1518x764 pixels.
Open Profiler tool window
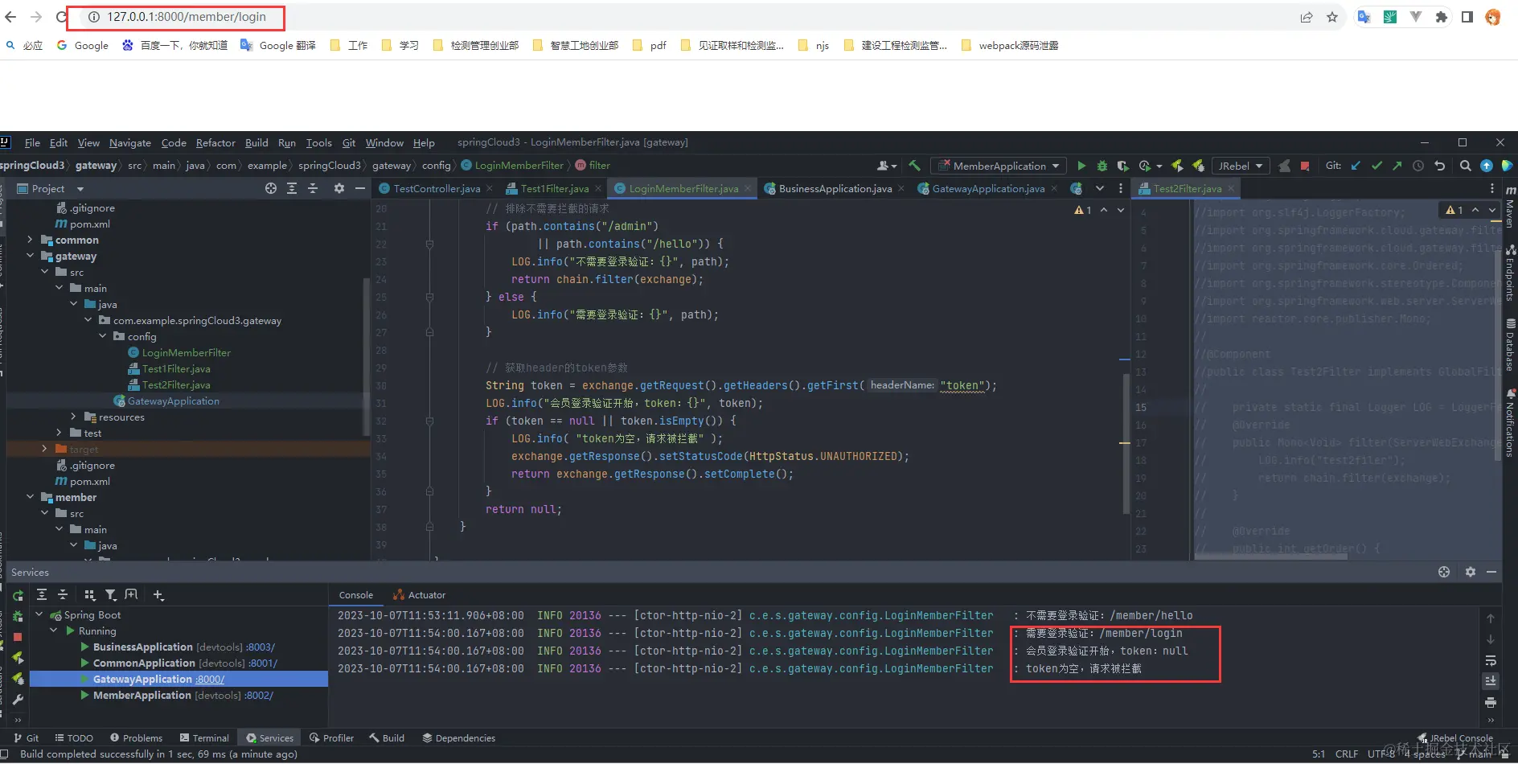tap(331, 737)
